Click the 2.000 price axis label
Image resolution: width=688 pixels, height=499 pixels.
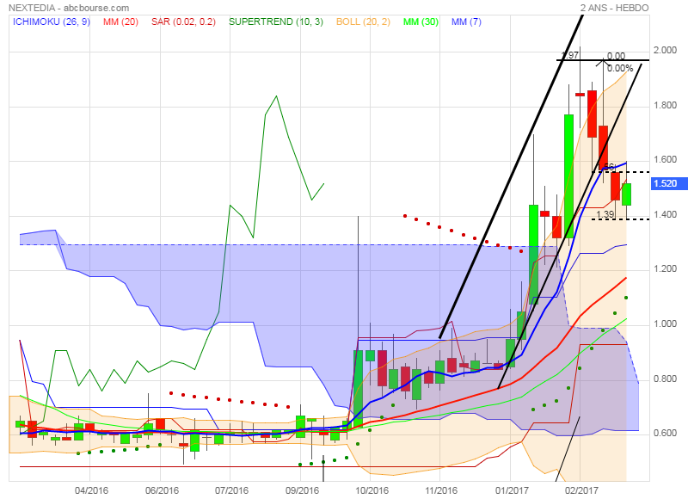[x=665, y=50]
